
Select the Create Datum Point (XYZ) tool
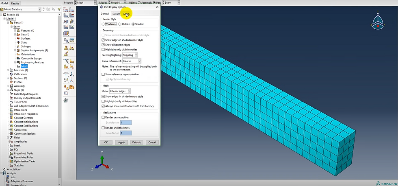coord(66,74)
